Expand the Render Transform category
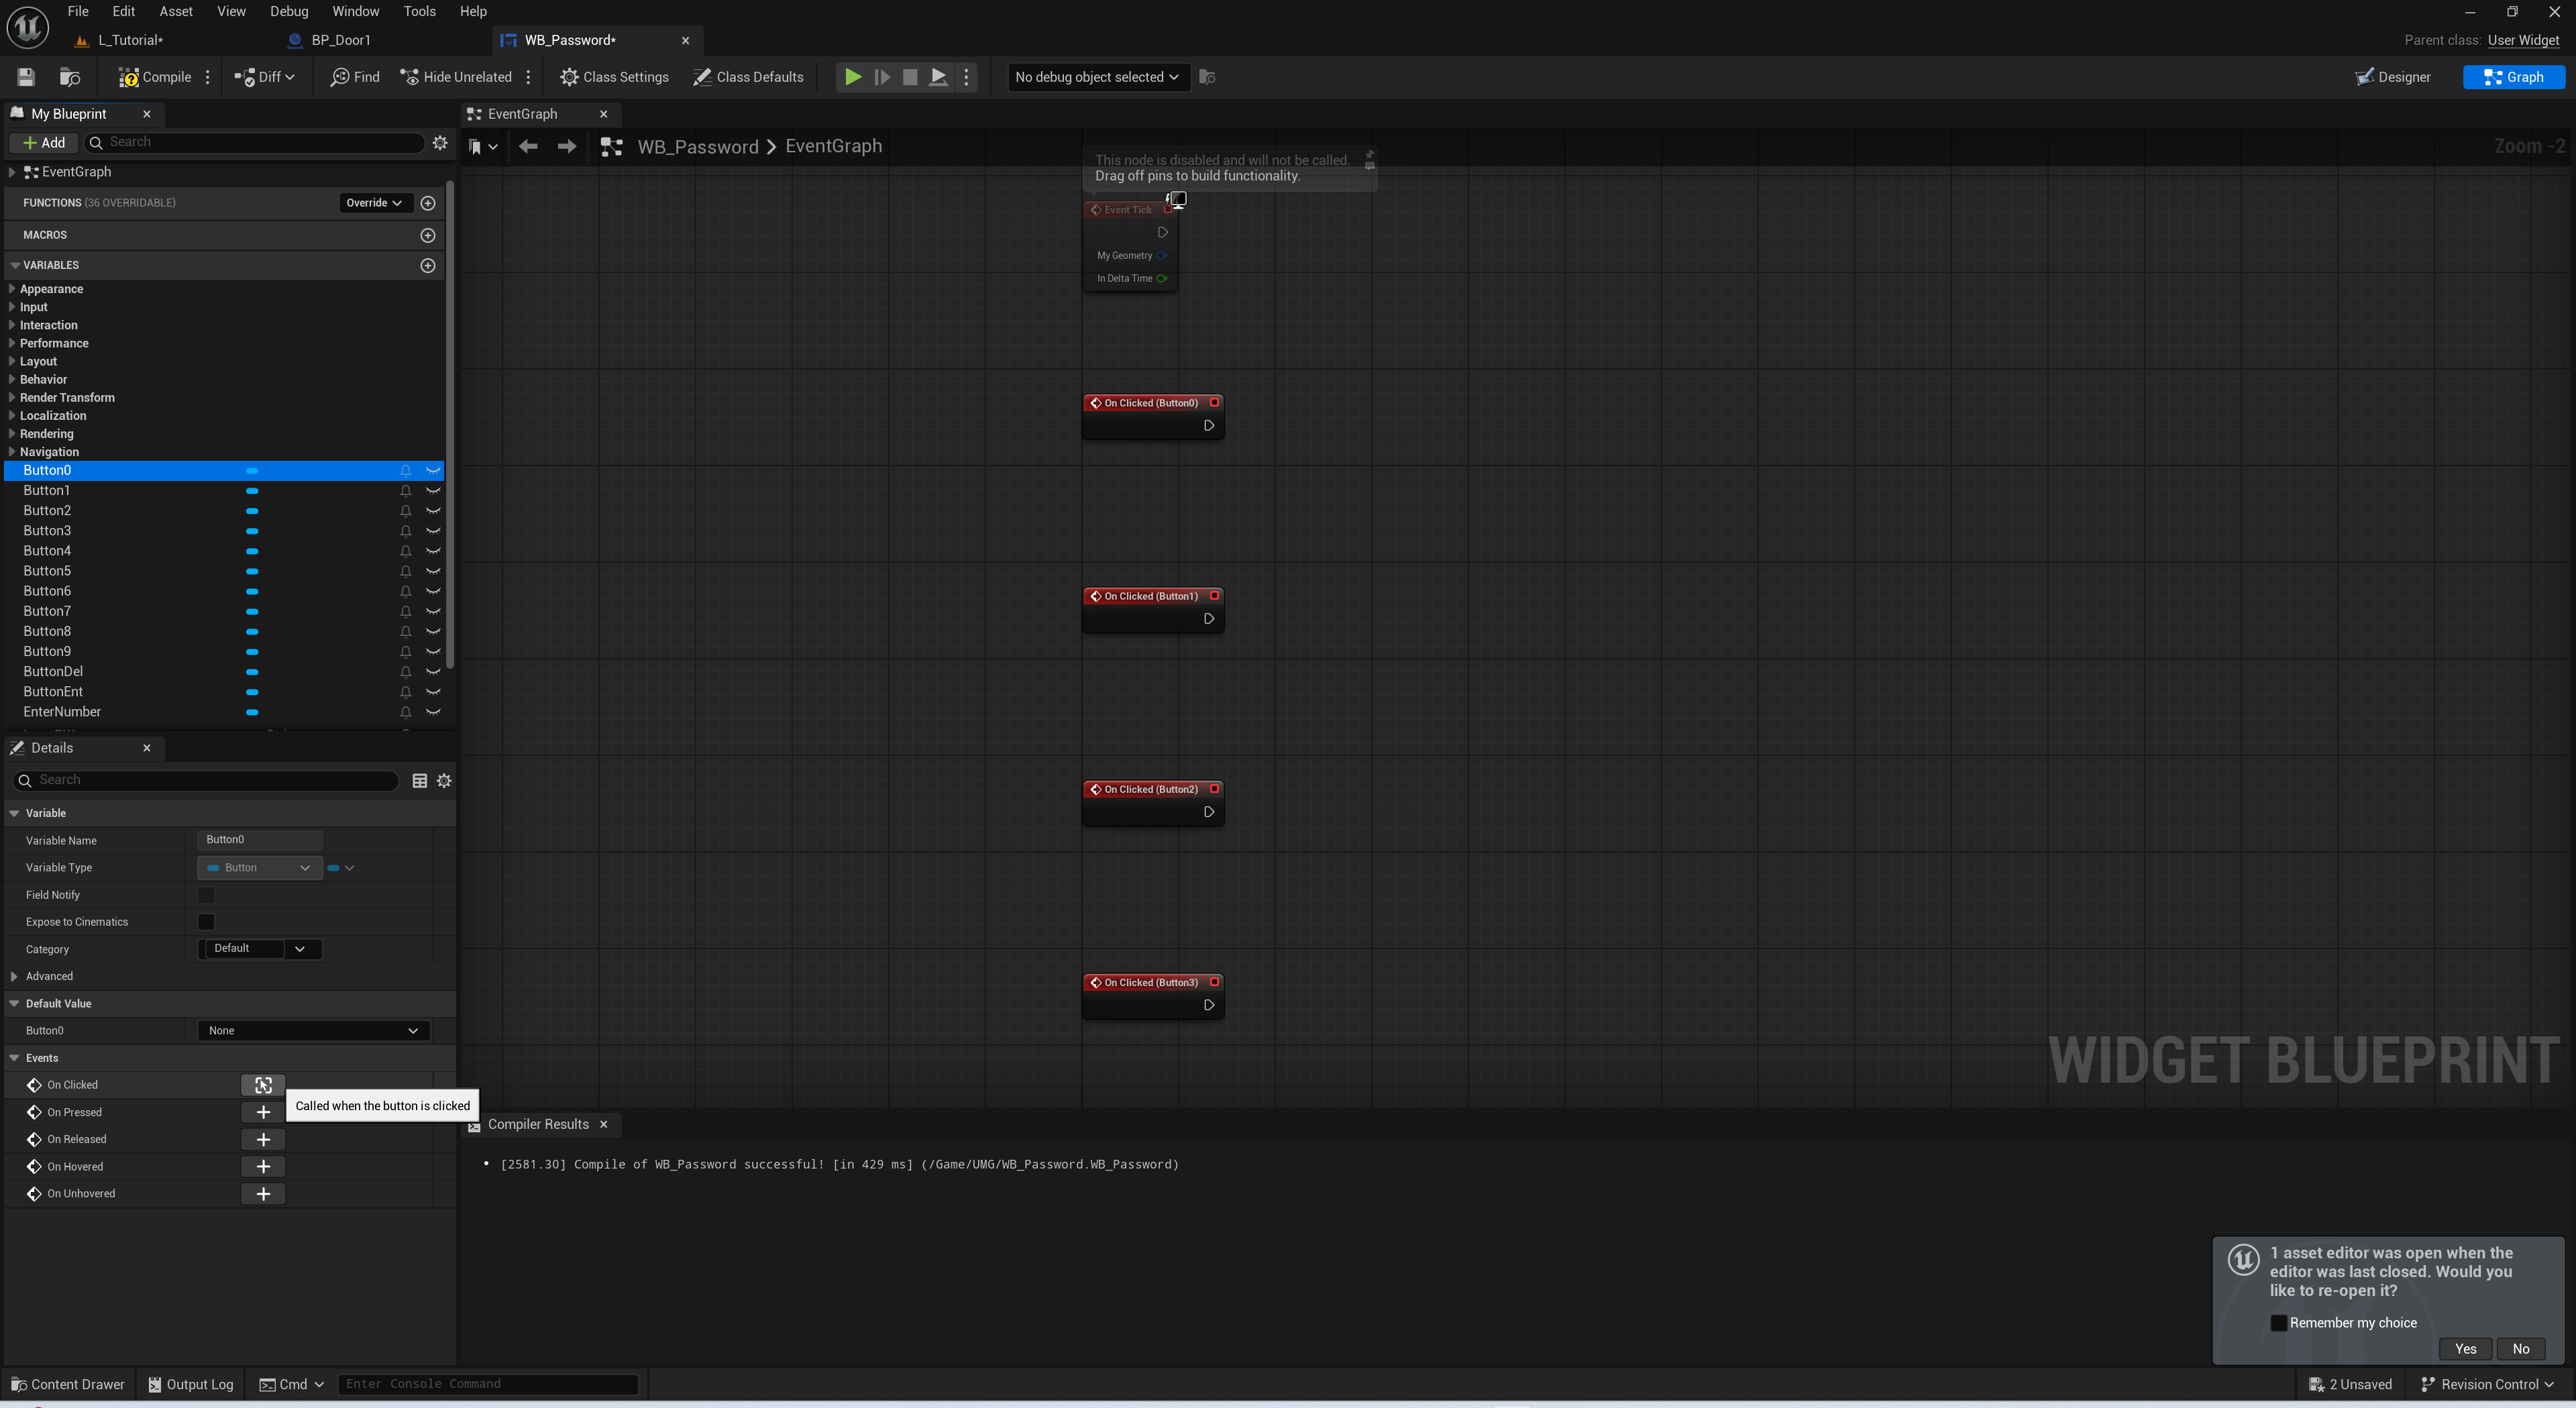 pyautogui.click(x=12, y=398)
